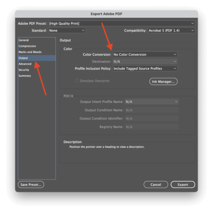
Task: Cancel the PDF export dialog
Action: tap(156, 185)
